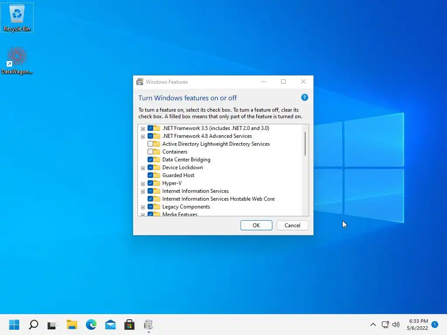
Task: Open network status in system tray
Action: point(385,325)
